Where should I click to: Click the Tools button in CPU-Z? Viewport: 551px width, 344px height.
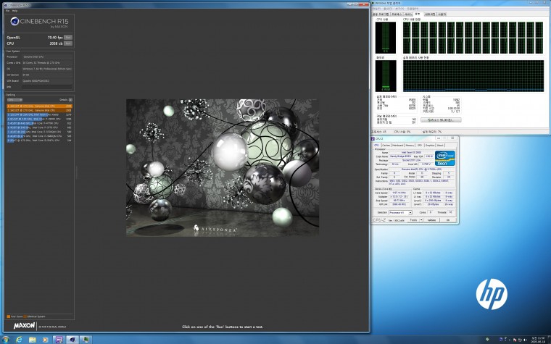tap(413, 220)
